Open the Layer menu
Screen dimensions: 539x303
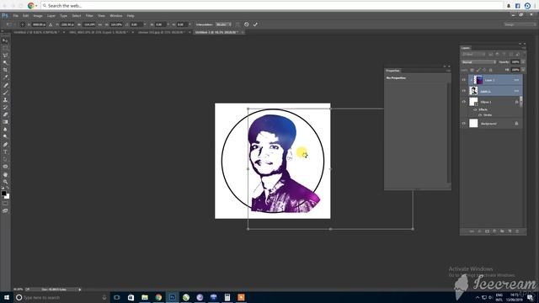pyautogui.click(x=51, y=16)
